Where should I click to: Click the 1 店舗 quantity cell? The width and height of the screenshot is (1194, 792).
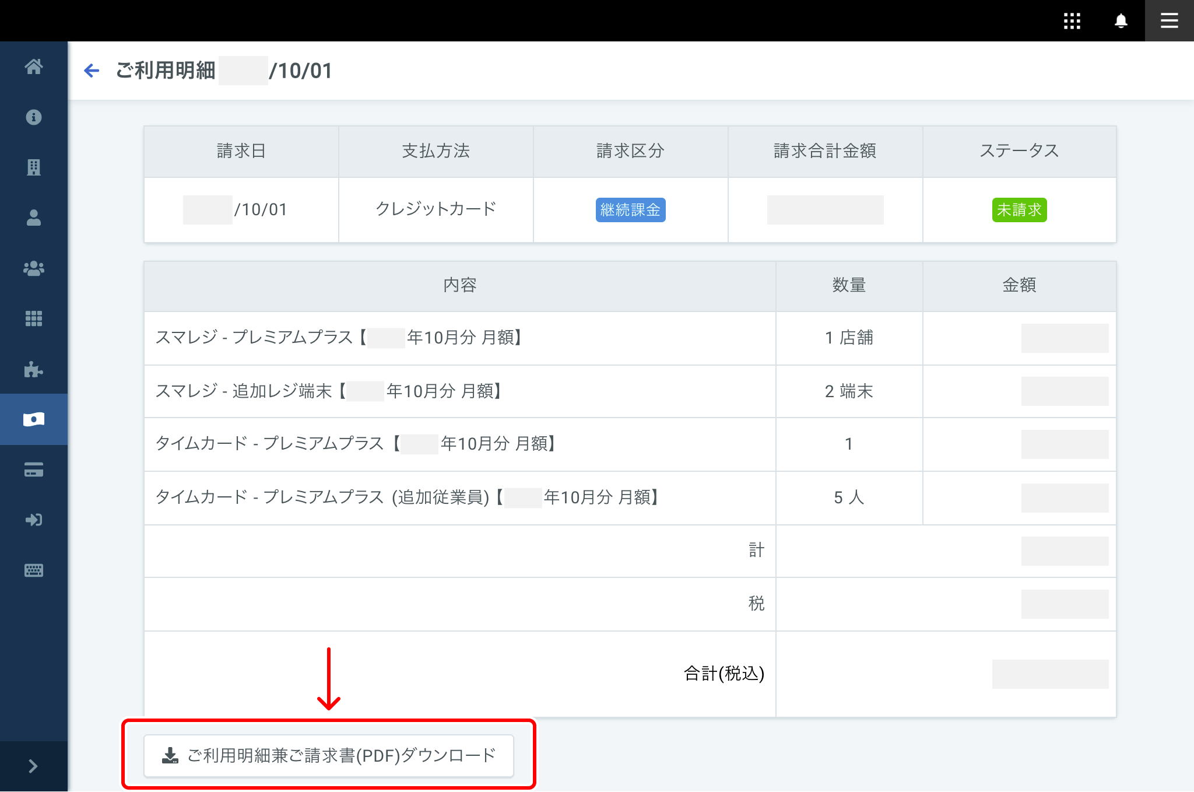849,338
